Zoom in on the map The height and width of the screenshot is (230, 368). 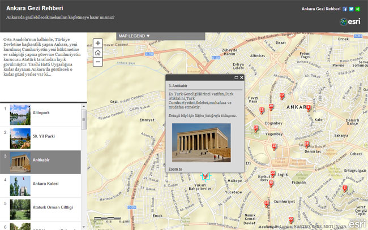point(98,43)
